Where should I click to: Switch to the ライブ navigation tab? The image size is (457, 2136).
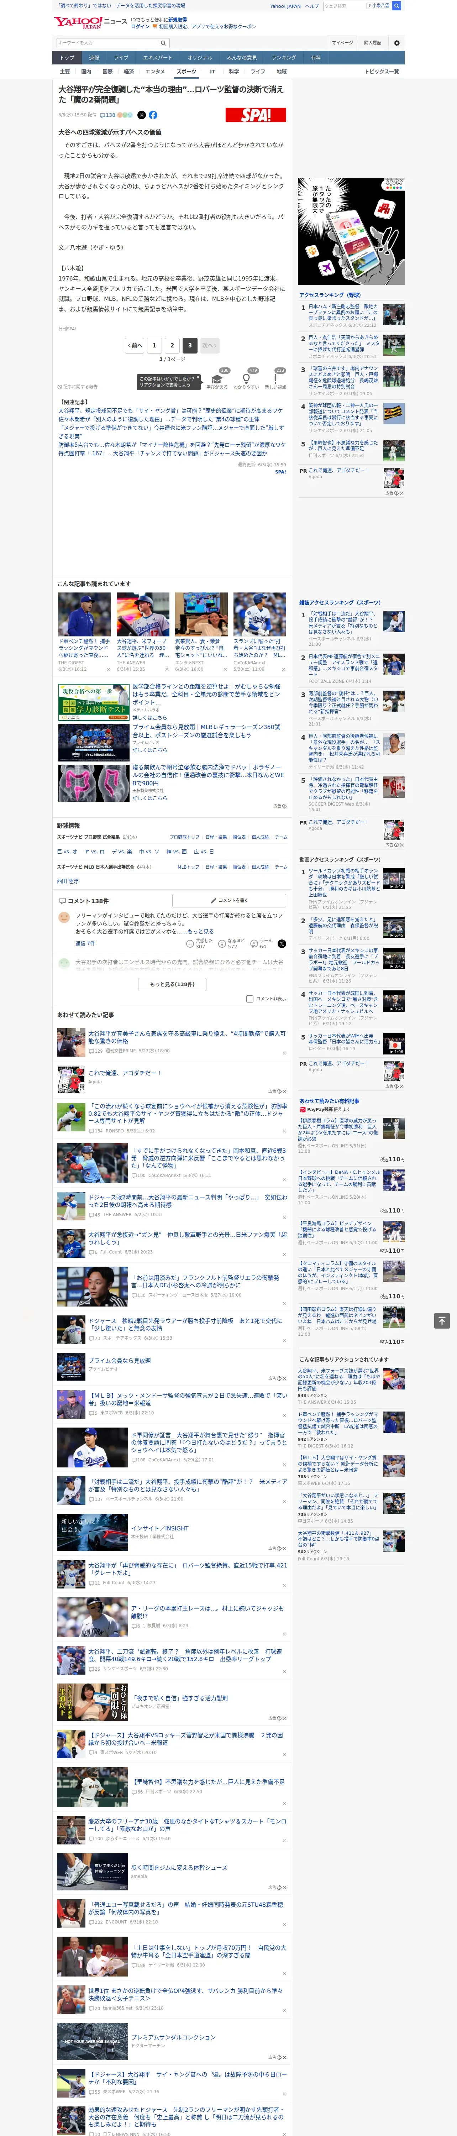[121, 58]
